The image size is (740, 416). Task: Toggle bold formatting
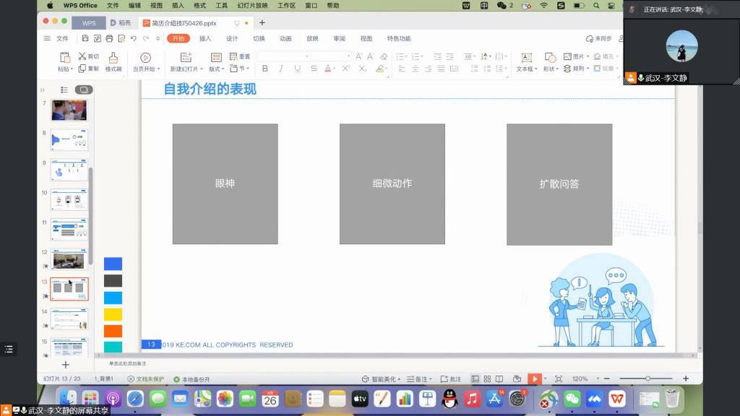pyautogui.click(x=264, y=69)
